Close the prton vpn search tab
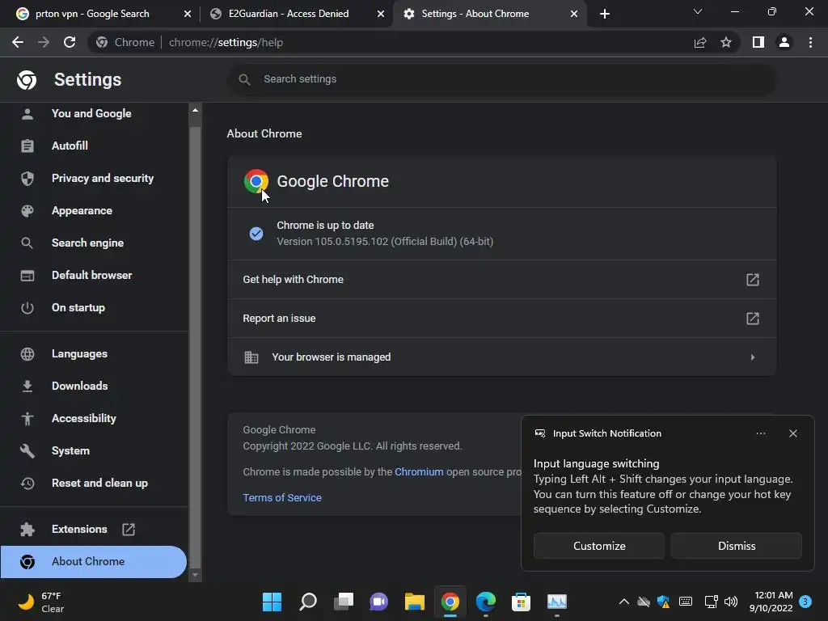The width and height of the screenshot is (828, 621). point(188,14)
